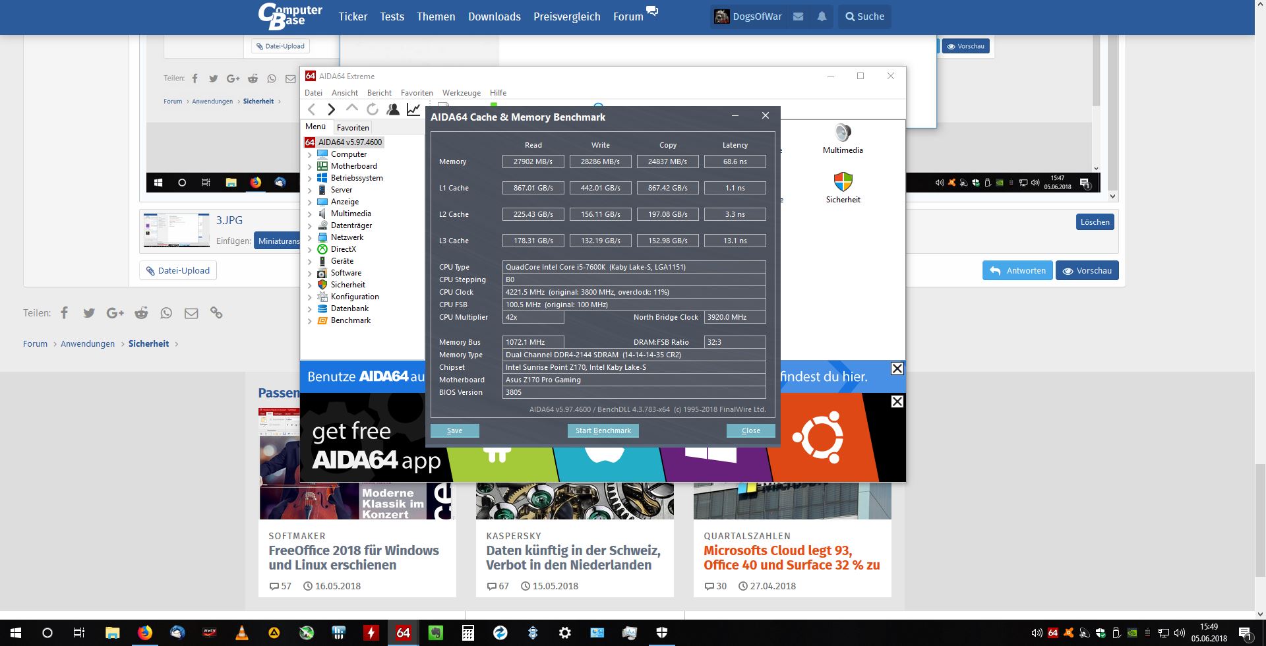Open ComputerBase inbox envelope icon

[798, 17]
